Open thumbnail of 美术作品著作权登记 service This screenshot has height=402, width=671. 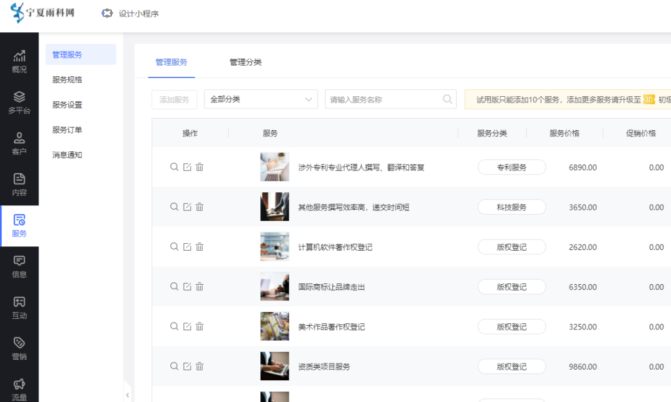[x=275, y=326]
